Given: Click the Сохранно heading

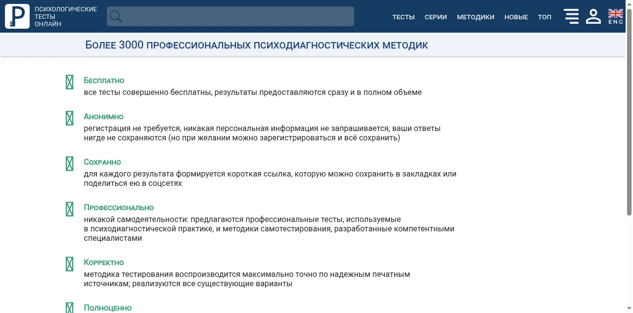Looking at the screenshot, I should (102, 162).
